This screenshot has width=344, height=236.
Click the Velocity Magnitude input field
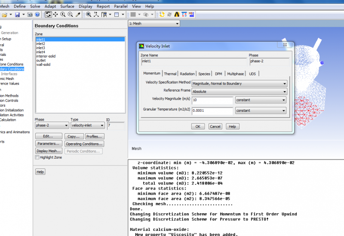[212, 100]
